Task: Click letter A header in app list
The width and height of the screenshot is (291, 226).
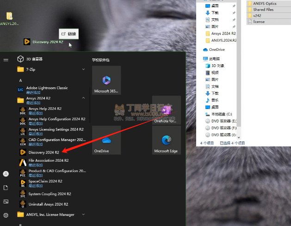Action: point(20,80)
